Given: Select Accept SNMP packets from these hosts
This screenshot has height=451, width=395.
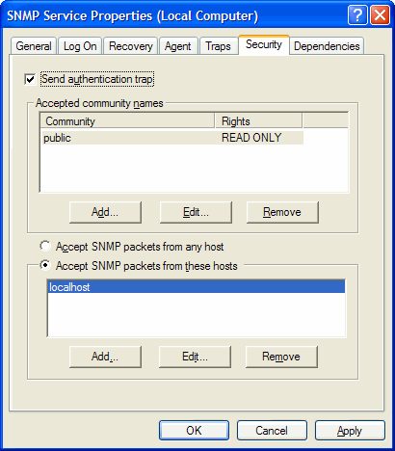Looking at the screenshot, I should click(x=45, y=265).
